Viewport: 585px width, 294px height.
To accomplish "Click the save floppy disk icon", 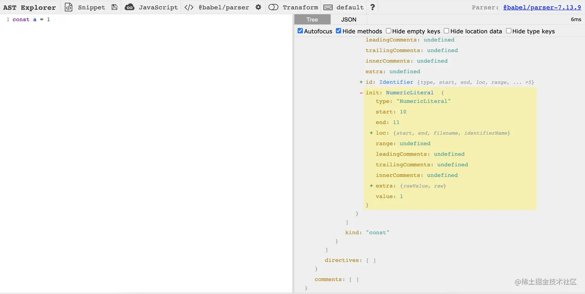I will click(x=114, y=7).
